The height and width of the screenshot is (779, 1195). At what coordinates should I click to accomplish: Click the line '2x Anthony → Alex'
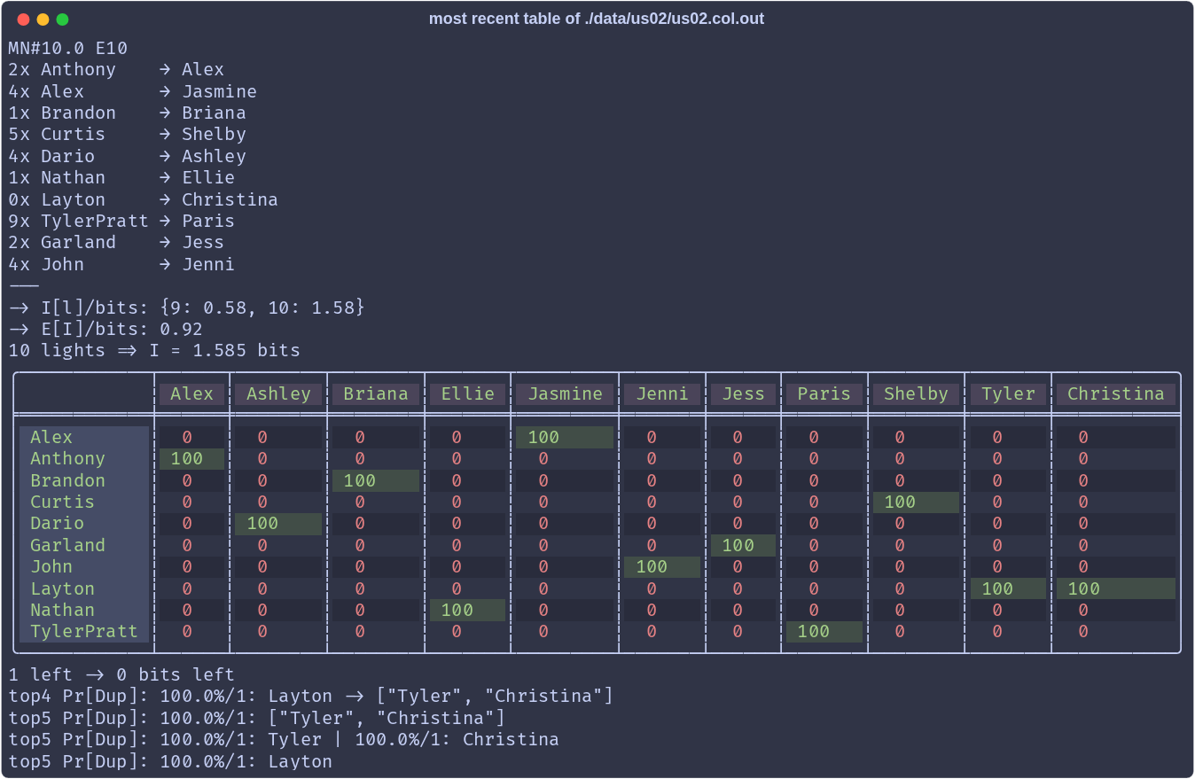[116, 69]
